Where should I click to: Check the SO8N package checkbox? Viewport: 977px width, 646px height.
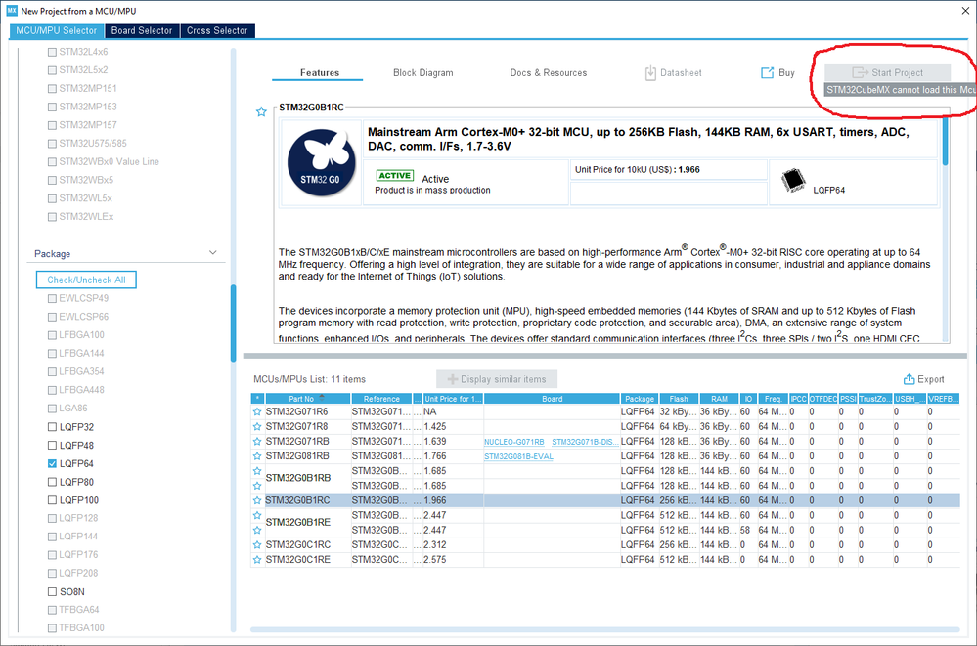(x=53, y=592)
